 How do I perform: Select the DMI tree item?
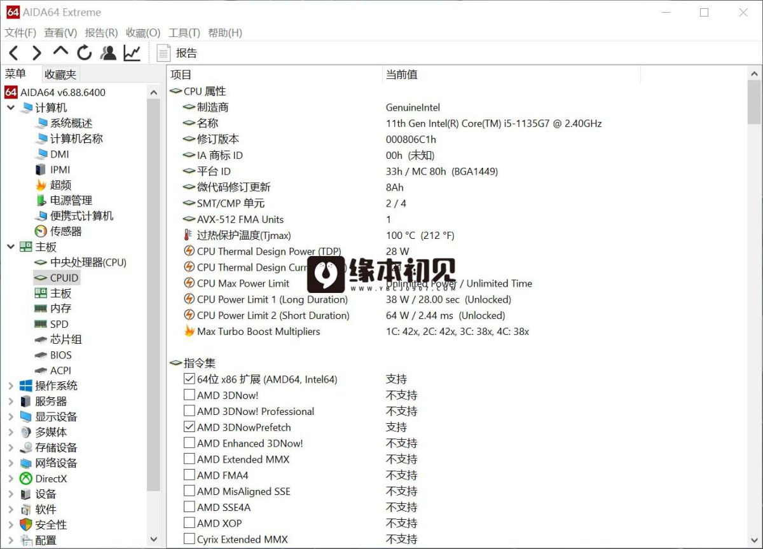tap(52, 154)
